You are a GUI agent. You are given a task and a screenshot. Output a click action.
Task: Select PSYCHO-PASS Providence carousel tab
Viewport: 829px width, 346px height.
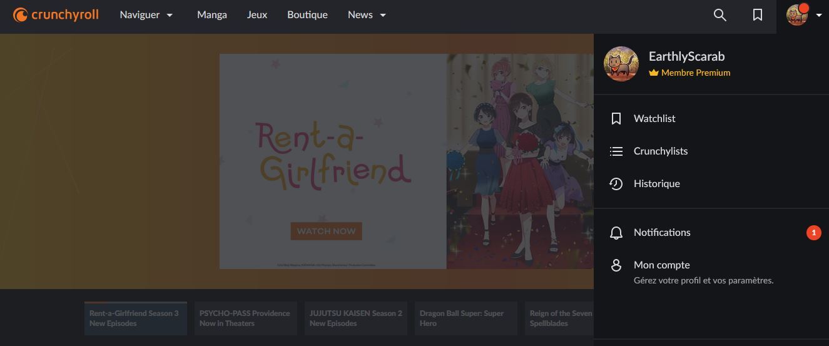[x=246, y=318]
